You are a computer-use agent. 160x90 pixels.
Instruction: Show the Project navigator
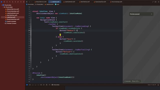[1, 2]
